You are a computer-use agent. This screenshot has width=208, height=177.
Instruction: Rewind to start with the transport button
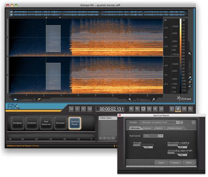(x=71, y=109)
